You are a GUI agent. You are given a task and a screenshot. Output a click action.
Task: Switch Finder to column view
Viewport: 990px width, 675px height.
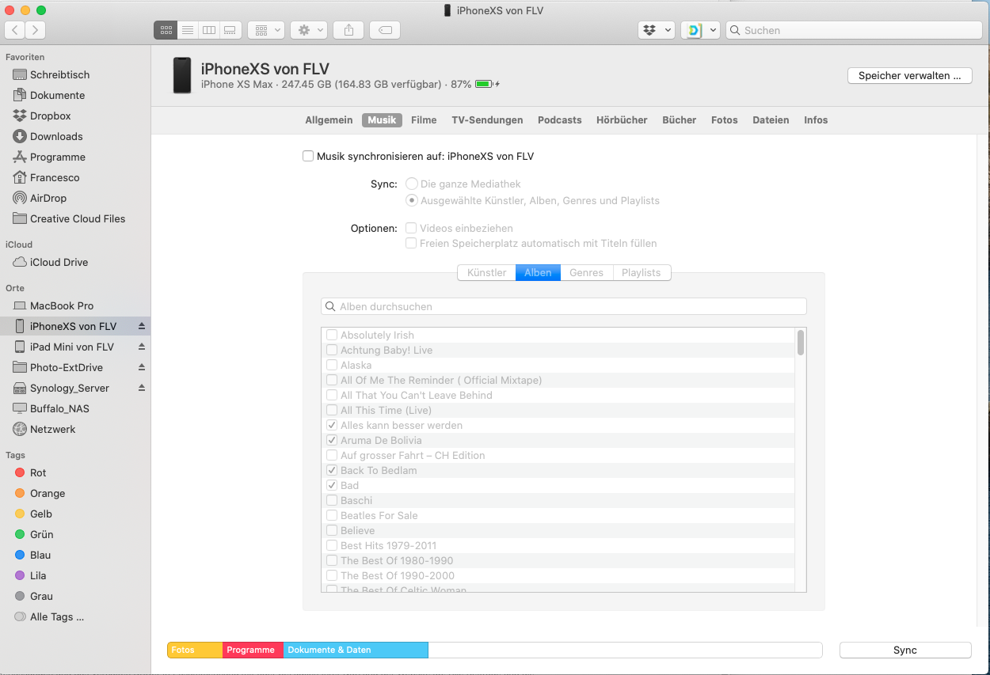tap(209, 30)
